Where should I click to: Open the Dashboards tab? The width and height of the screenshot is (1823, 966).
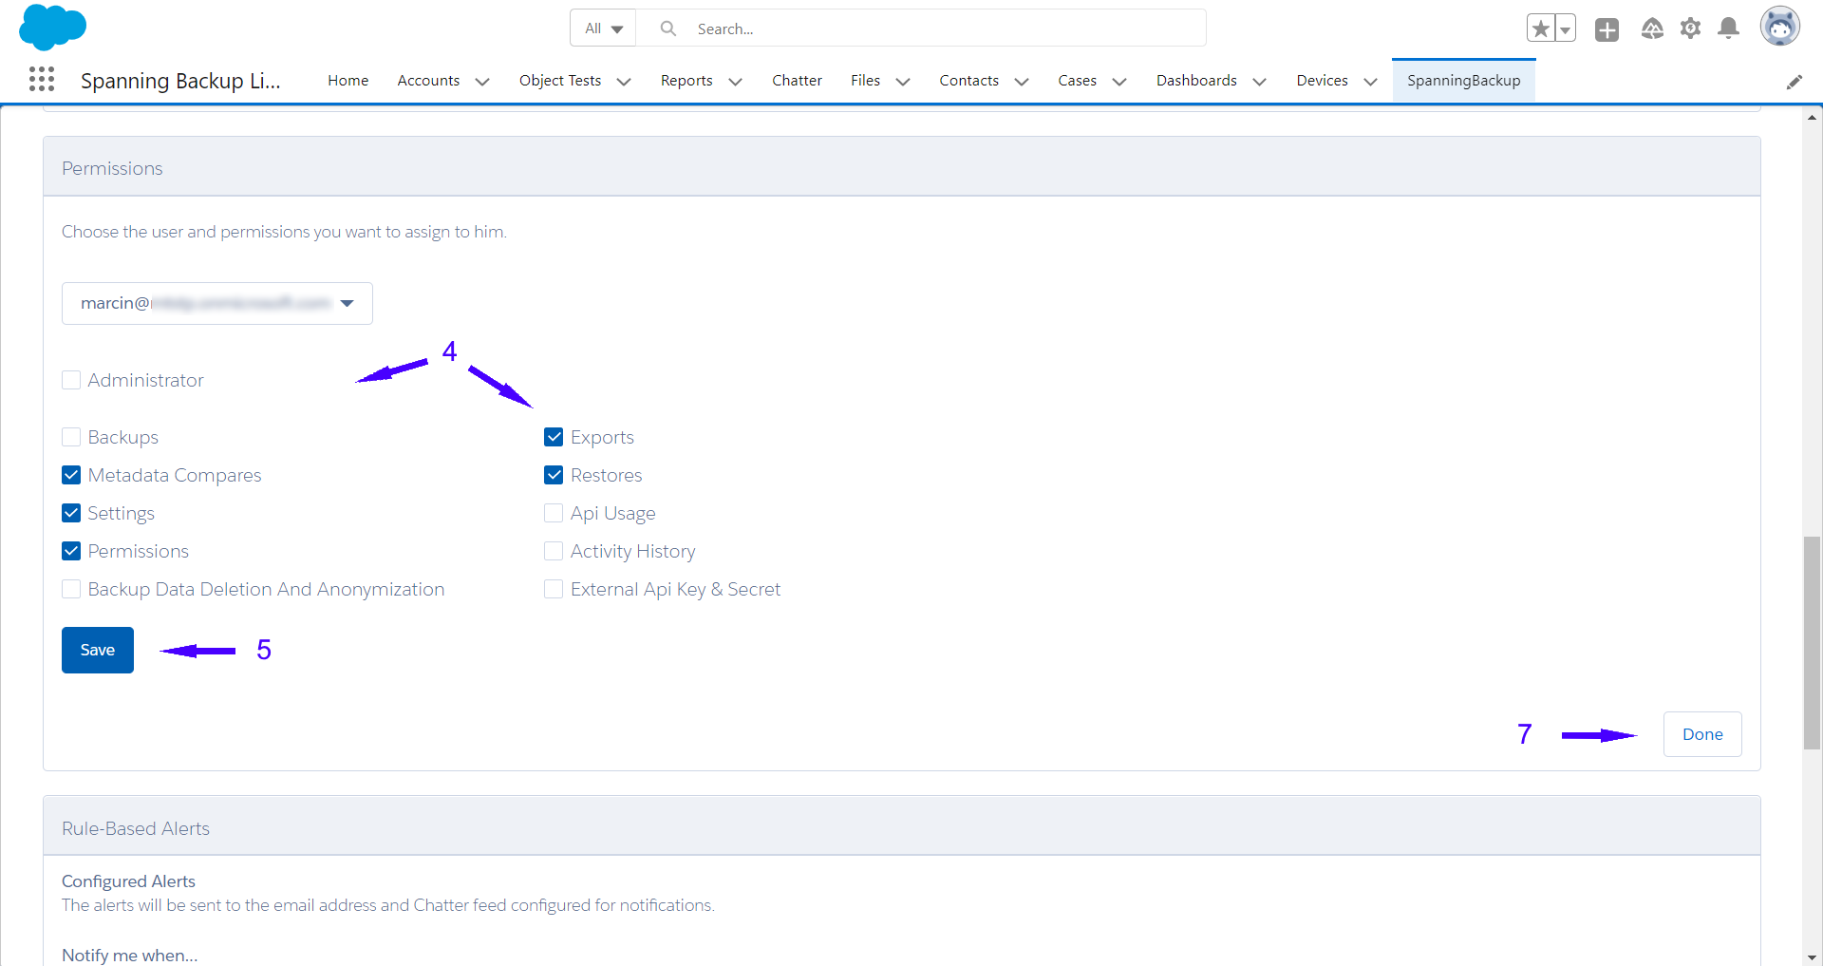pos(1196,81)
